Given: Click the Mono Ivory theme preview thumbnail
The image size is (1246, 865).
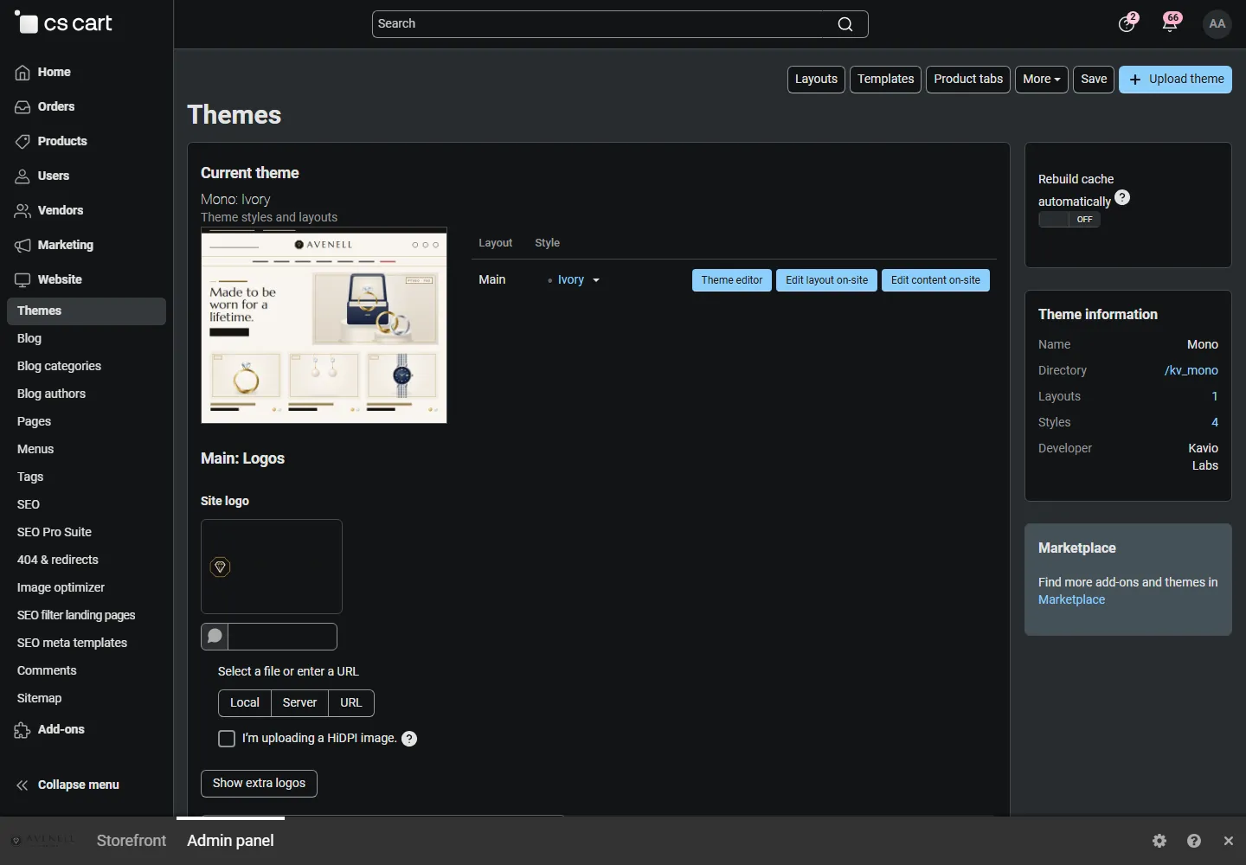Looking at the screenshot, I should (x=324, y=325).
